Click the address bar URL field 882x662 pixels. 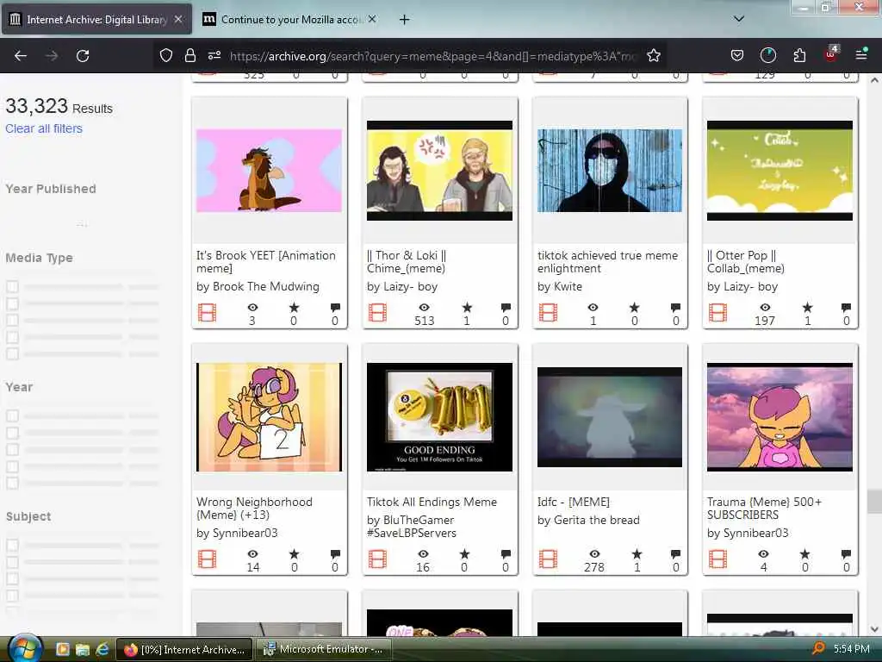pyautogui.click(x=433, y=56)
